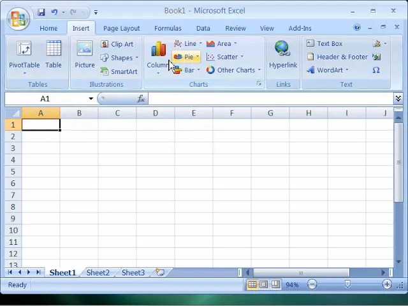Switch to Page Layout view

263,284
